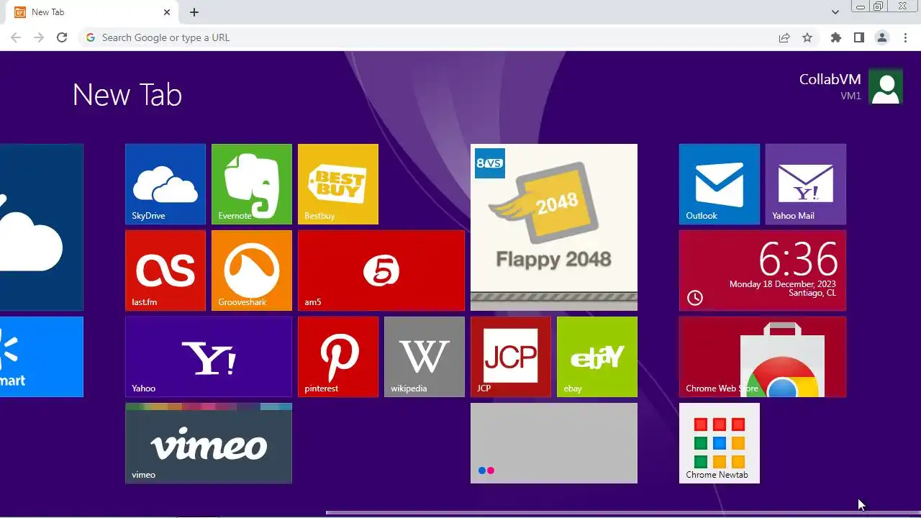Open the Extensions puzzle icon
Image resolution: width=921 pixels, height=518 pixels.
pyautogui.click(x=835, y=37)
